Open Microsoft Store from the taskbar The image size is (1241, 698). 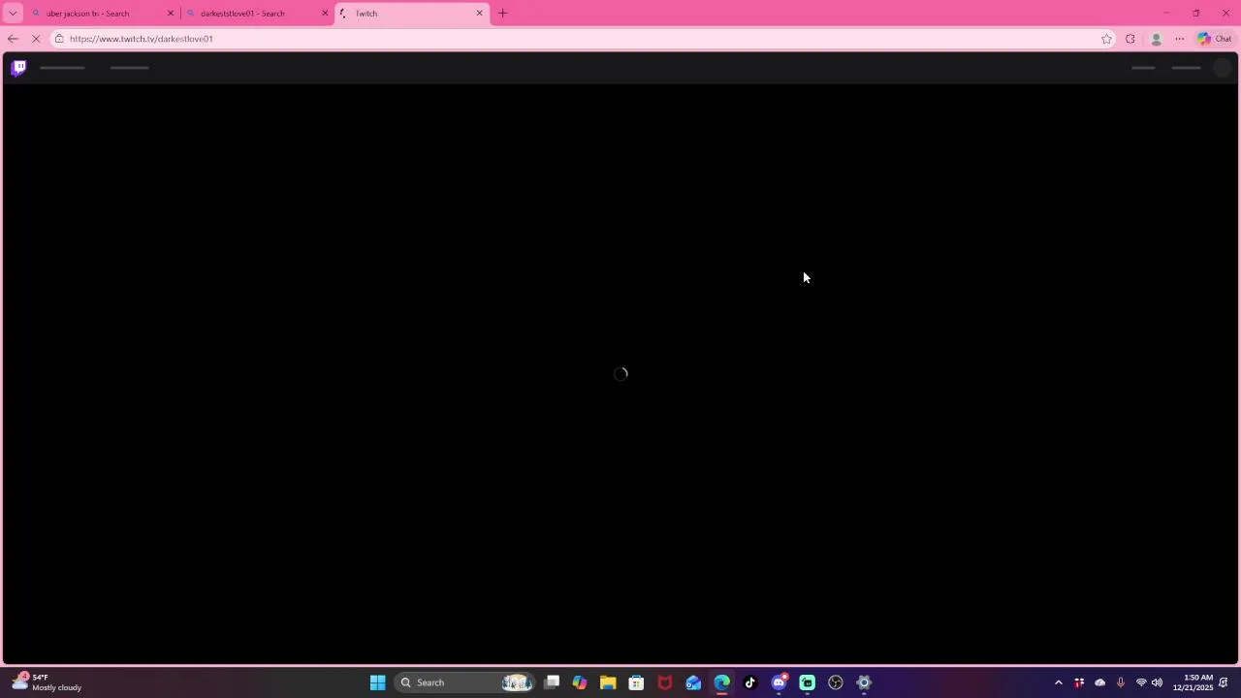click(636, 682)
